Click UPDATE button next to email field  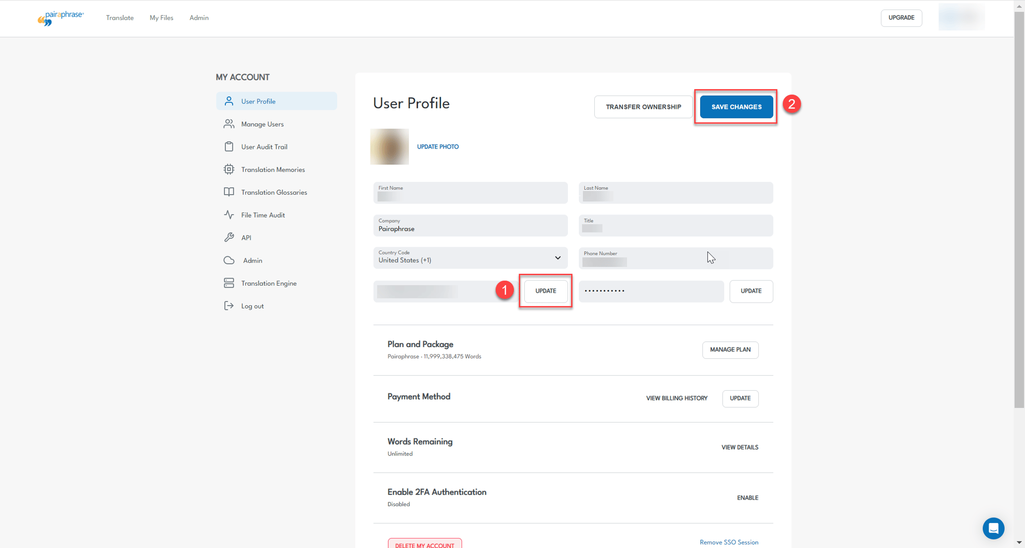coord(546,291)
